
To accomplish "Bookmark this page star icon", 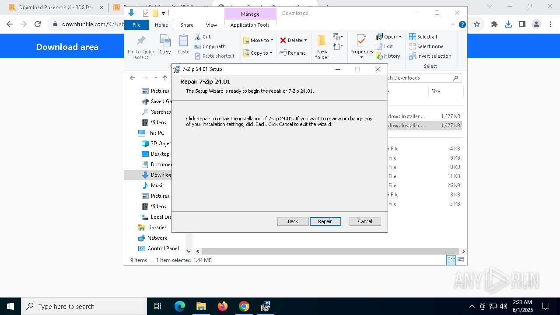I will pos(477,24).
